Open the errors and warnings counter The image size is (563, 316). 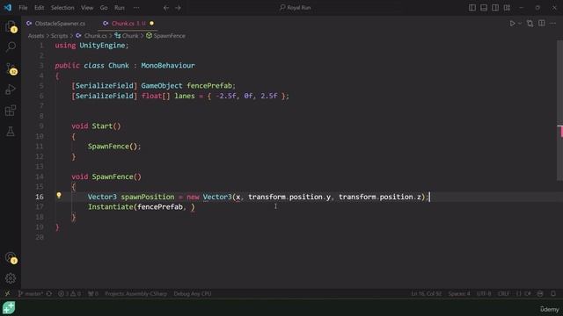tap(69, 293)
